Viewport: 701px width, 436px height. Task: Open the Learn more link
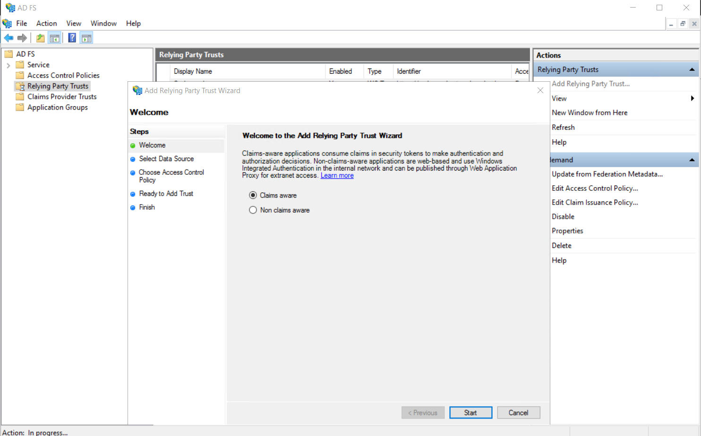coord(337,175)
